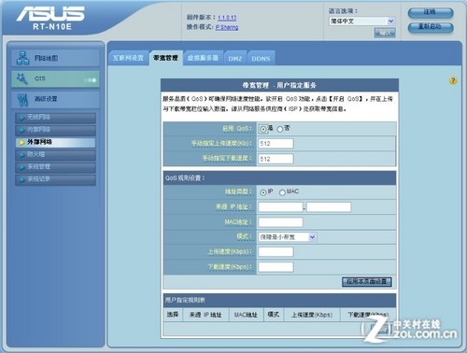Click the QoS 规则设置 section title
The image size is (467, 353).
coord(185,178)
